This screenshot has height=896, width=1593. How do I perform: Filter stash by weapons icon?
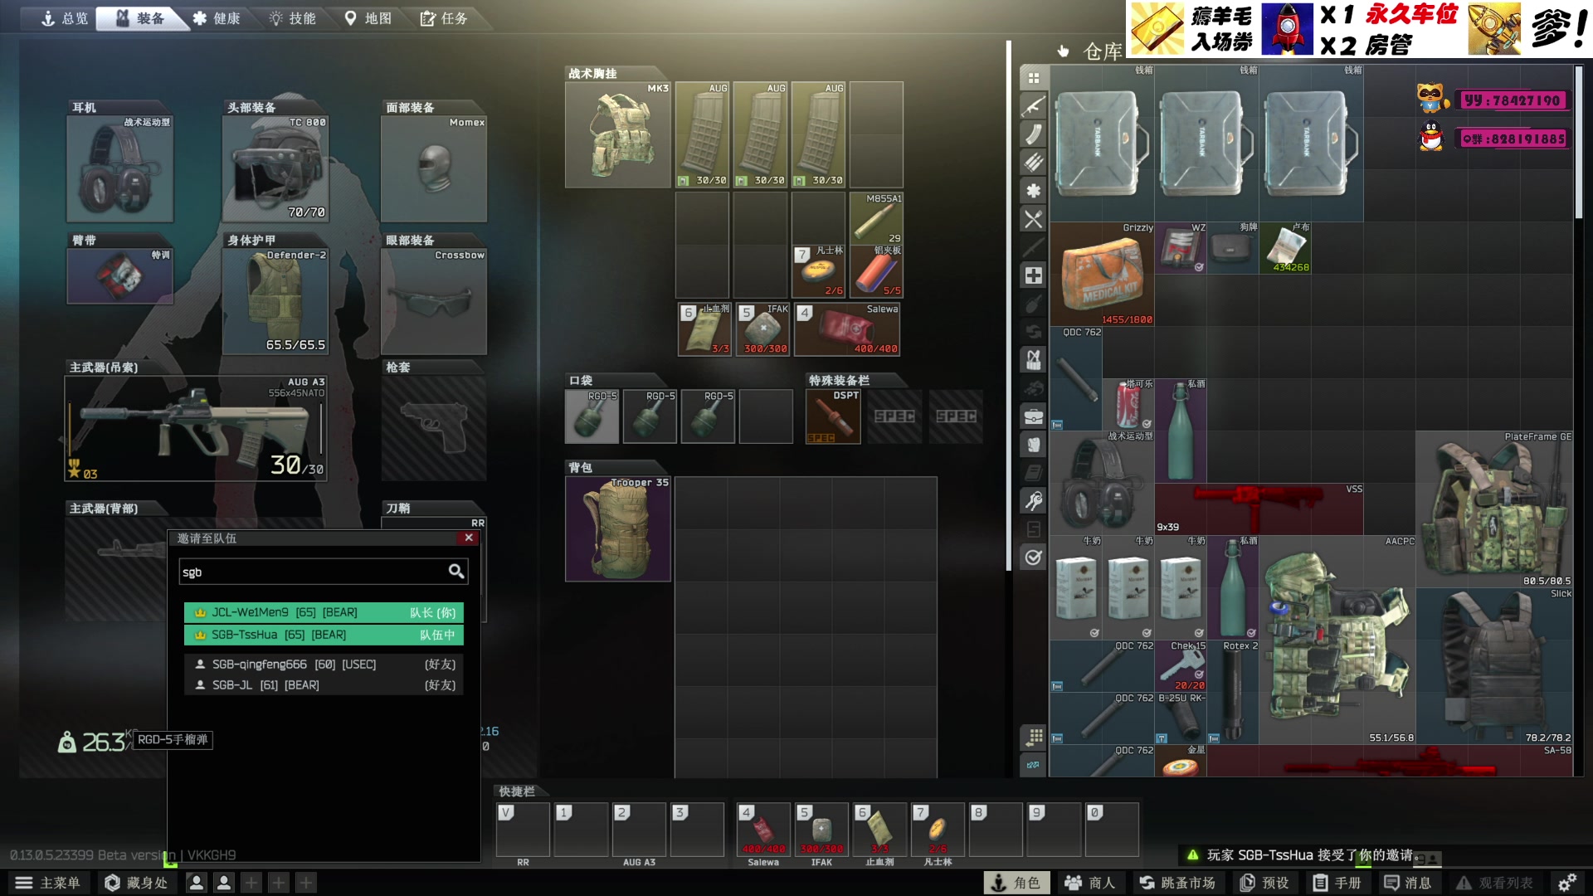1033,106
